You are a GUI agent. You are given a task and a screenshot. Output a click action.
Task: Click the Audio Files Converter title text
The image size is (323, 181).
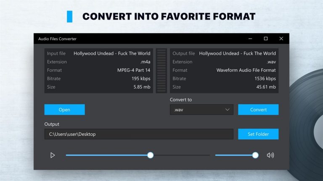coord(57,39)
